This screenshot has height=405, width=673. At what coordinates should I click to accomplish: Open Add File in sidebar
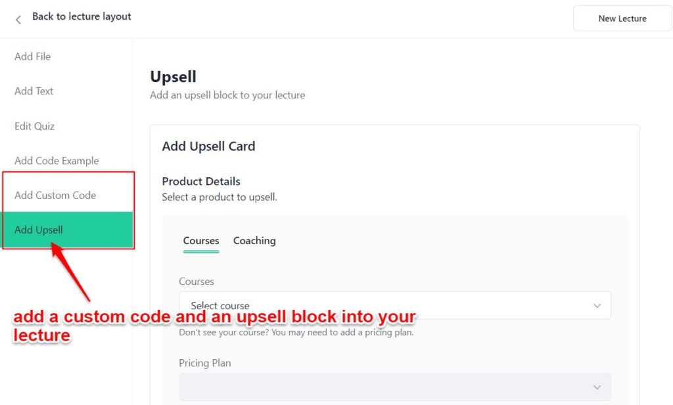click(x=33, y=56)
